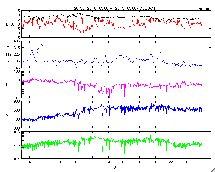This screenshot has width=215, height=172.
Task: Click the '0.1' tick on the density panel
Action: 18,98
